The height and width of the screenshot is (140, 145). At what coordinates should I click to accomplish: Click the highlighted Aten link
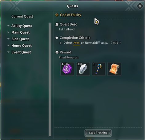(76, 43)
